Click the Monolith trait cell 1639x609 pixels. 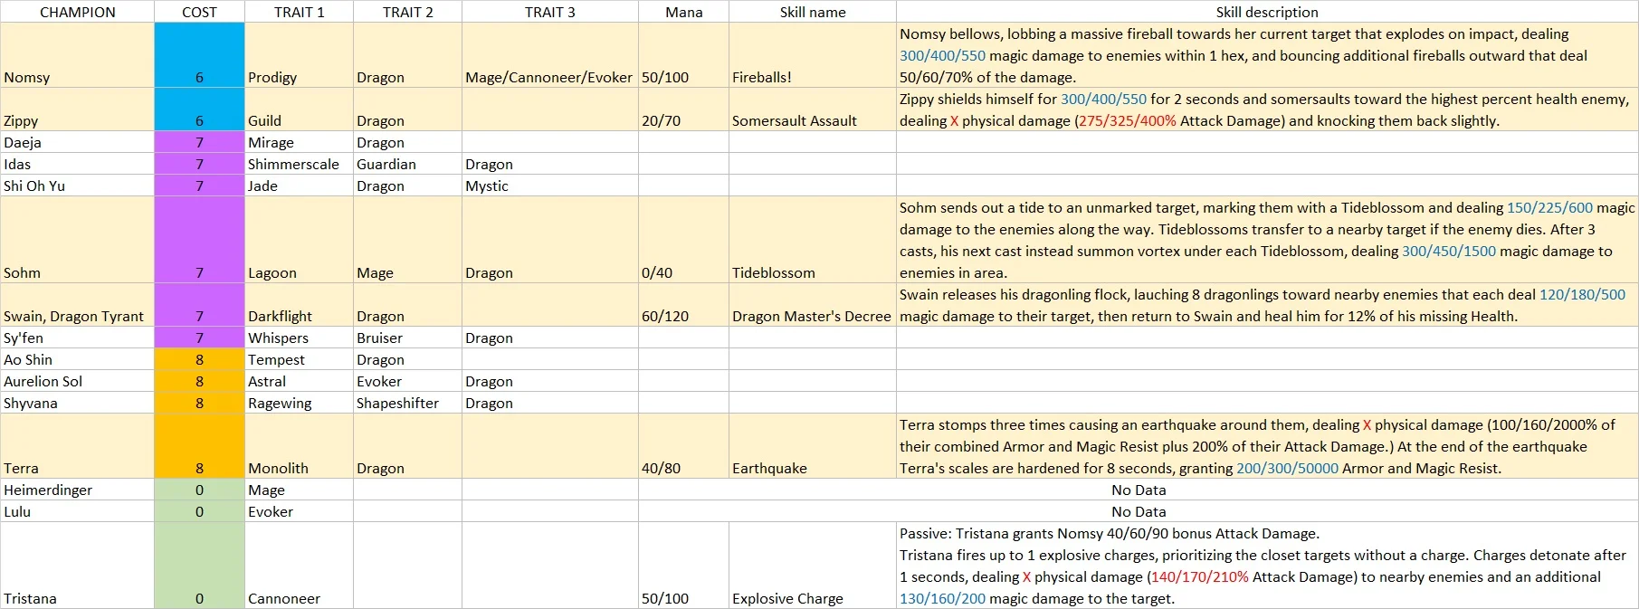click(x=299, y=446)
